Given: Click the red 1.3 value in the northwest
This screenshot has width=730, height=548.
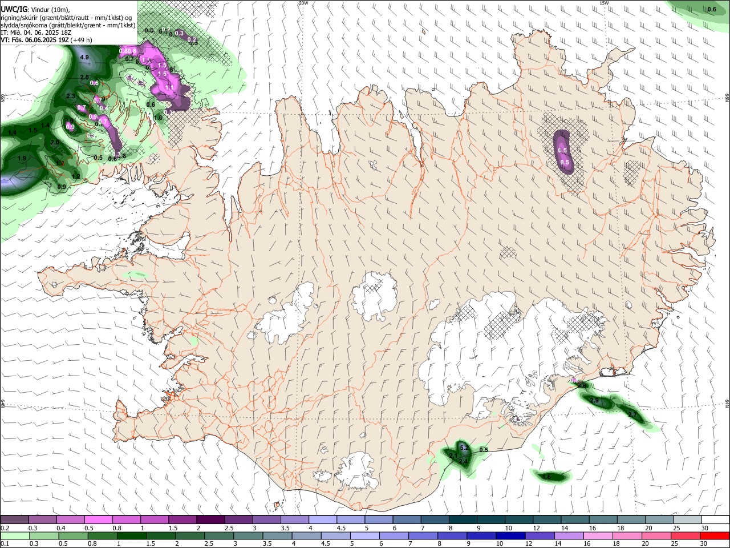Looking at the screenshot, I should (61, 163).
